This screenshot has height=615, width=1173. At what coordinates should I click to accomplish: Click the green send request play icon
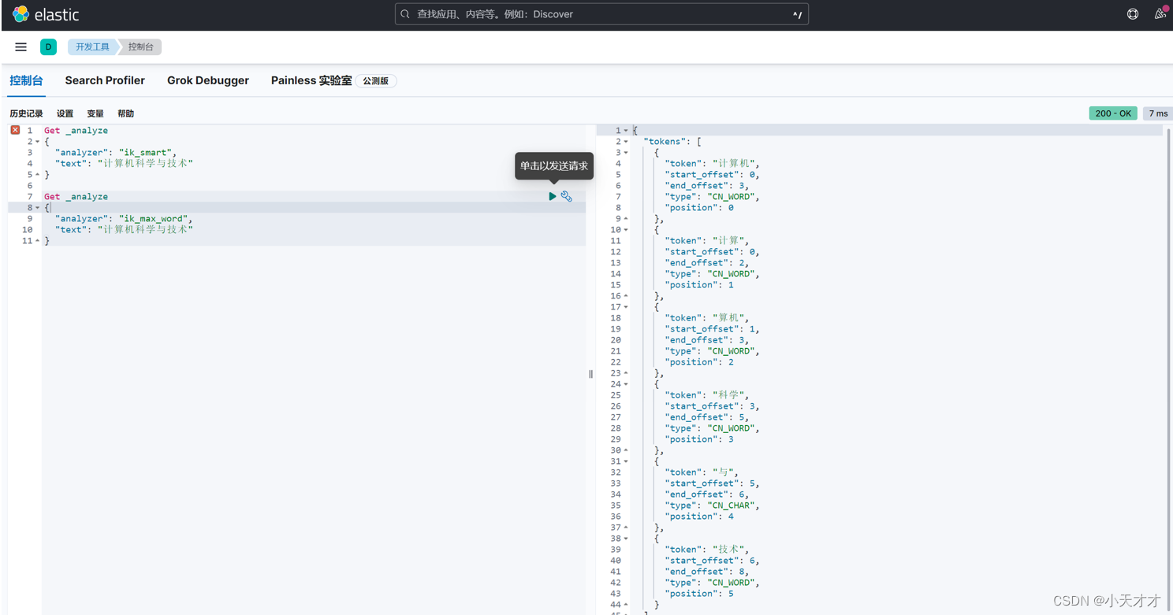[553, 196]
